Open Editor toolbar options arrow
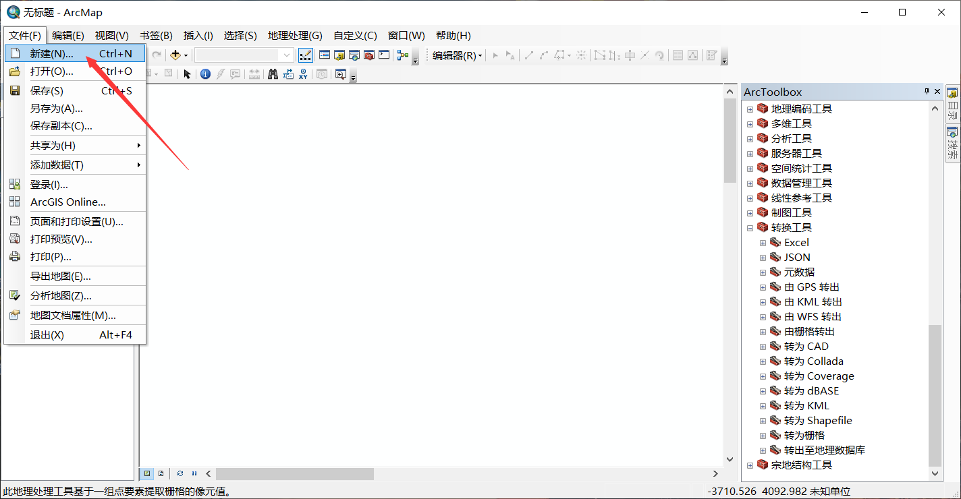This screenshot has width=961, height=499. click(x=724, y=57)
